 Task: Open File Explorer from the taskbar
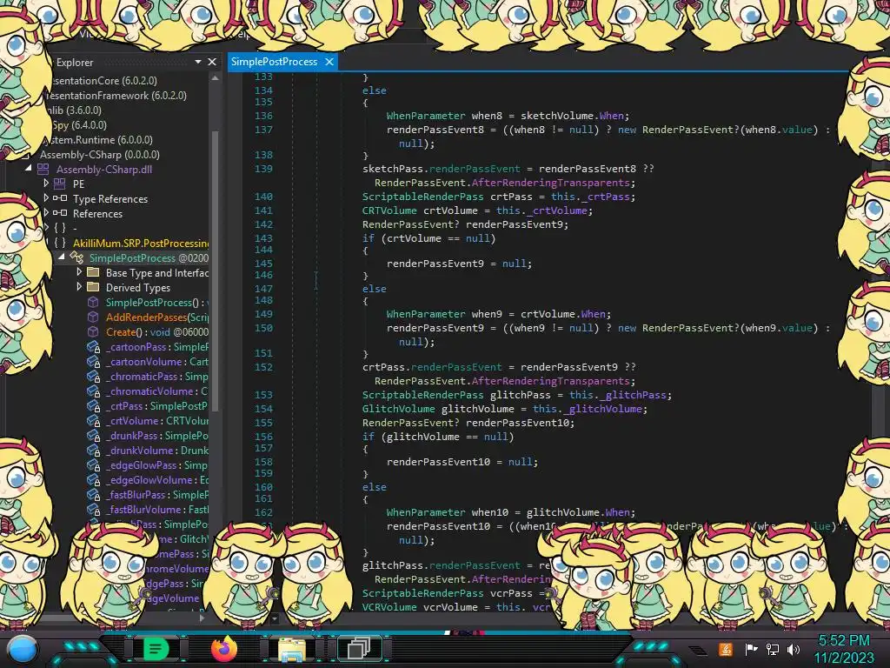(292, 649)
